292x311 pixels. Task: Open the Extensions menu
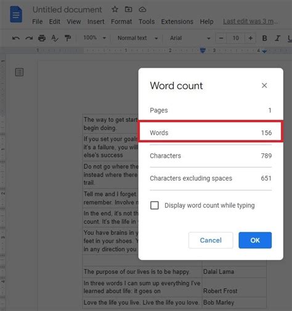[x=177, y=22]
